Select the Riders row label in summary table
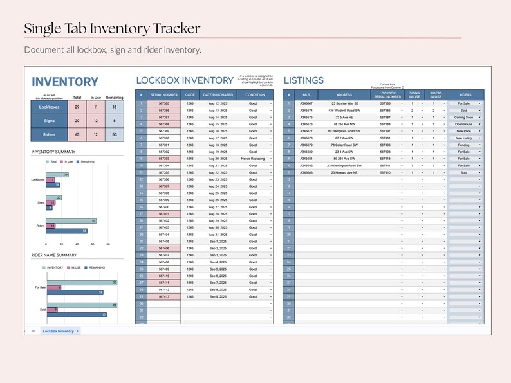Viewport: 511px width, 383px height. click(49, 134)
